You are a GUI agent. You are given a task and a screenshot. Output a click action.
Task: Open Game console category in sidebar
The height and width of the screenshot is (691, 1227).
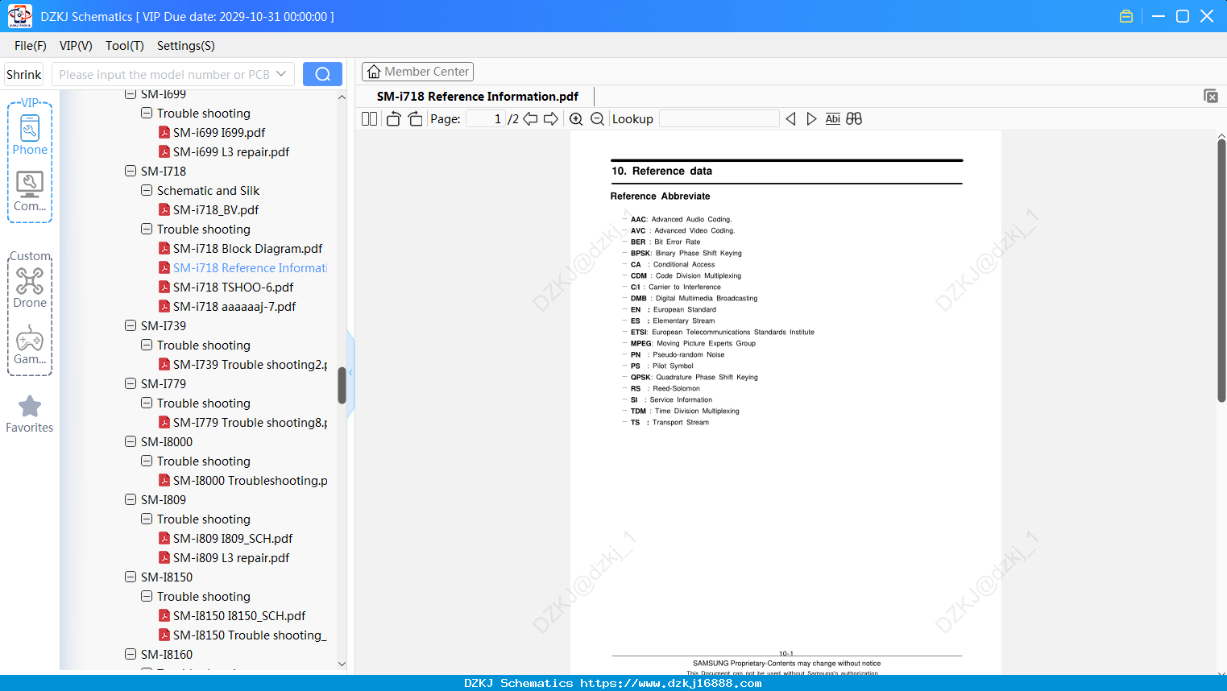tap(30, 345)
